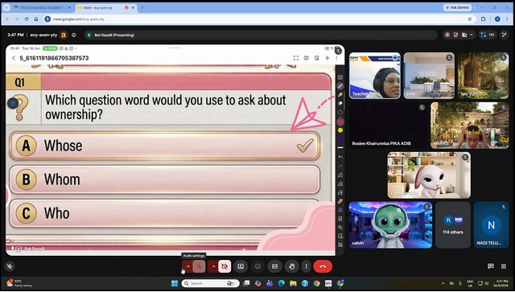Click the grid icon at annotation toolbar bottom
515x292 pixels.
(x=340, y=245)
